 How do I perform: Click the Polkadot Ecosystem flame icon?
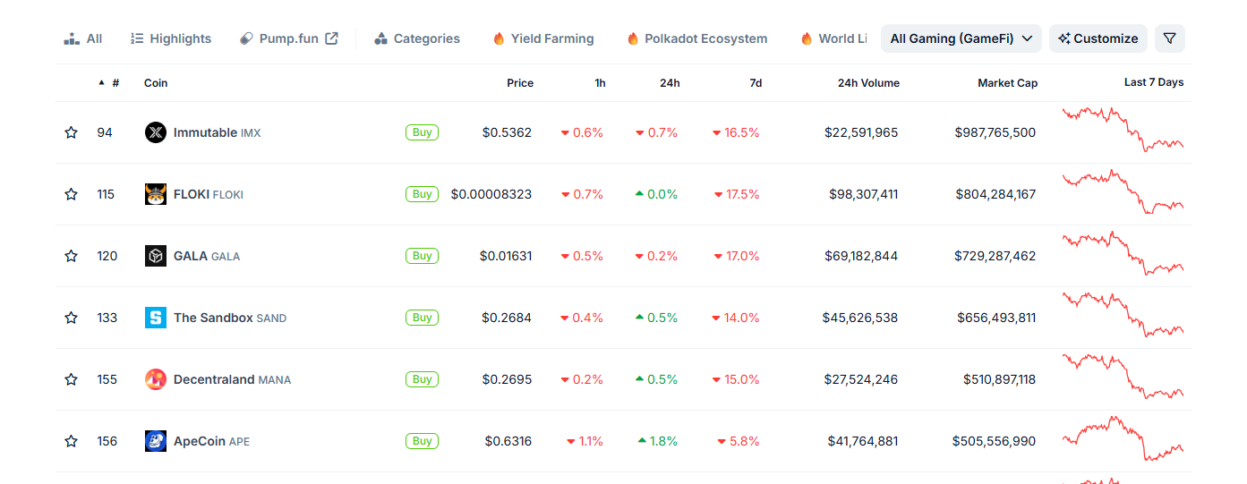coord(633,38)
